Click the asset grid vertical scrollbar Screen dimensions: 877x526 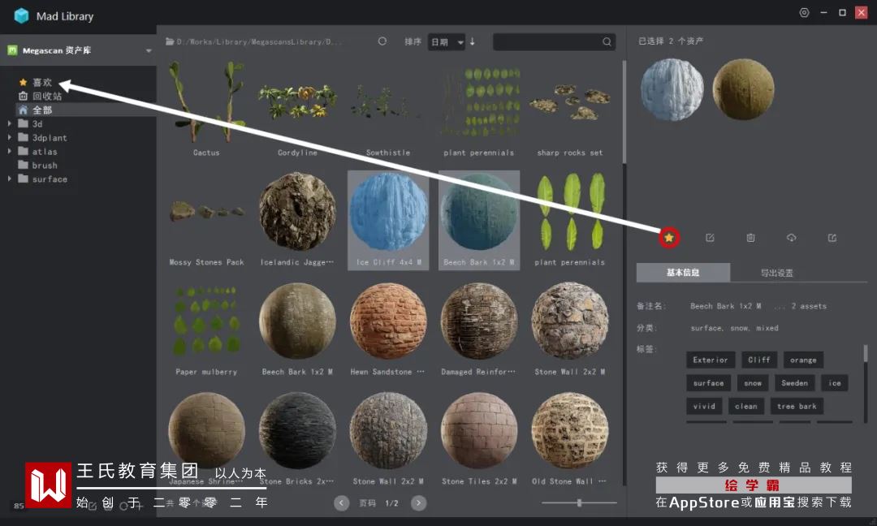[624, 112]
